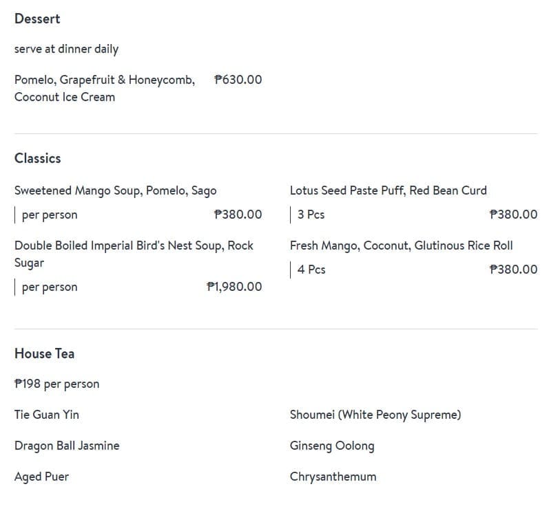
Task: Choose Ginseng Oolong tea
Action: coord(332,446)
